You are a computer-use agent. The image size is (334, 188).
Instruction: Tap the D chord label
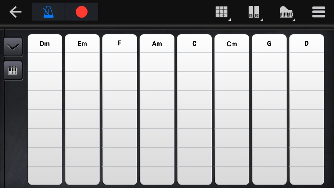(306, 43)
